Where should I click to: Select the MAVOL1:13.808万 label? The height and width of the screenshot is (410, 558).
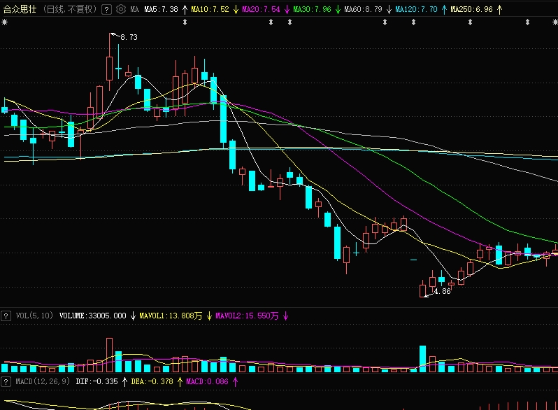[171, 316]
